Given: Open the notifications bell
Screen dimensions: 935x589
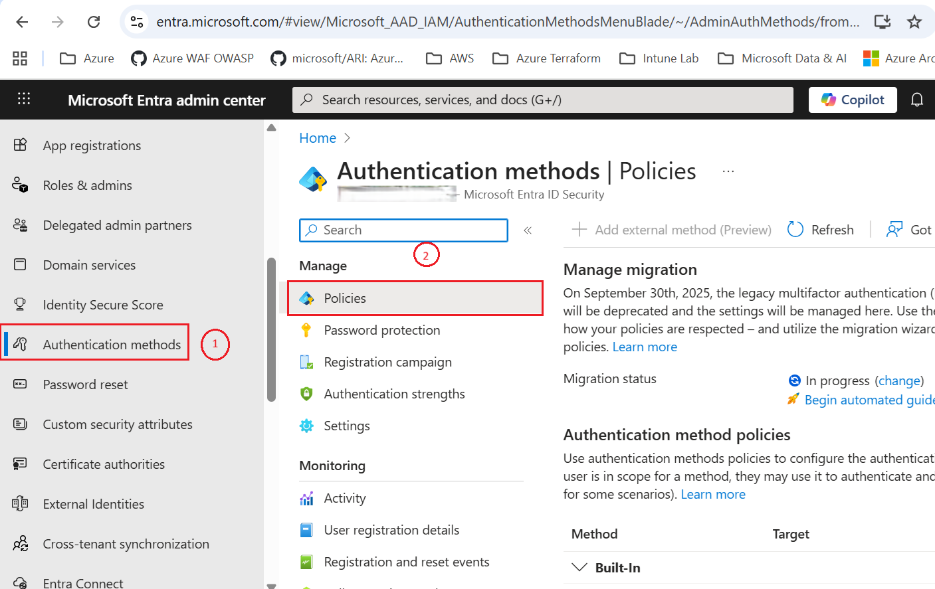Looking at the screenshot, I should tap(916, 100).
